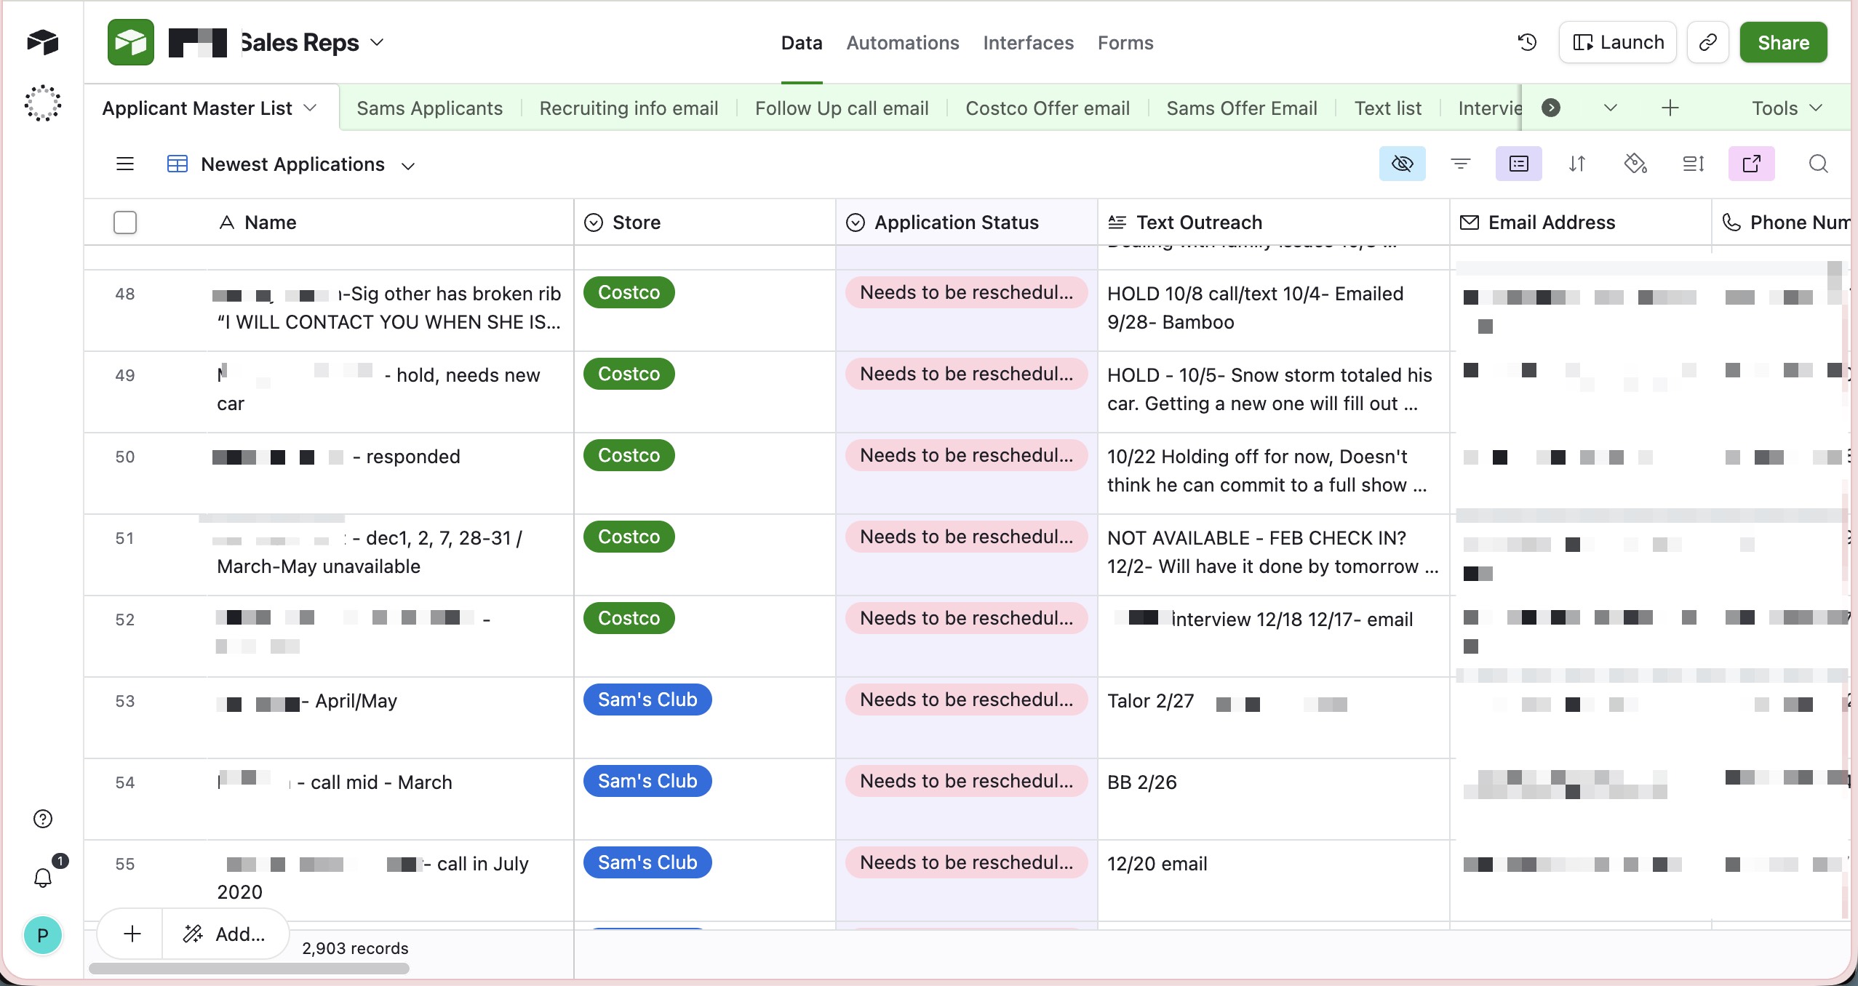The height and width of the screenshot is (986, 1858).
Task: Switch to the Forms tab
Action: (x=1125, y=42)
